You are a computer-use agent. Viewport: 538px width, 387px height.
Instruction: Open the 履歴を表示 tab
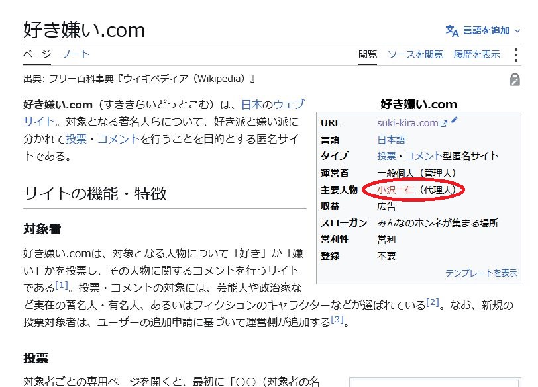pyautogui.click(x=476, y=54)
